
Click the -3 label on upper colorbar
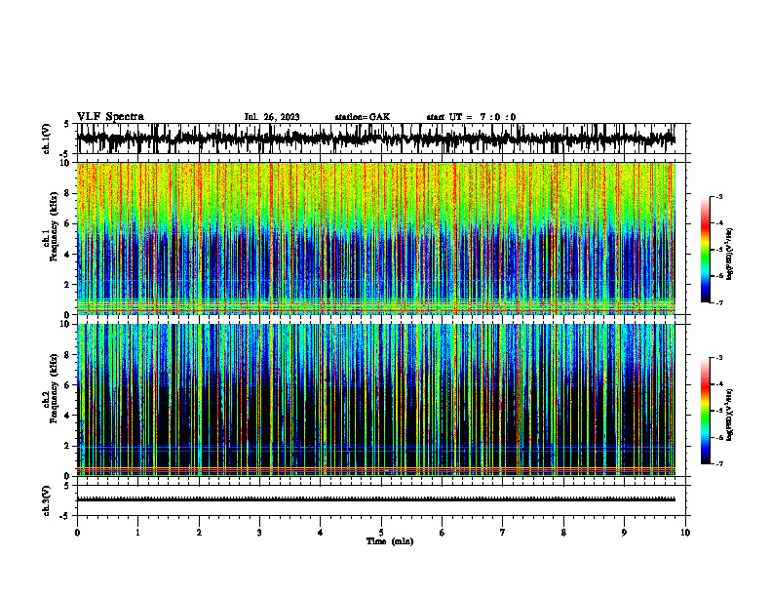click(718, 196)
